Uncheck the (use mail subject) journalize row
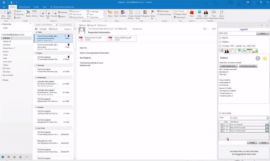Screen dimensions: 270x161 click(222, 125)
